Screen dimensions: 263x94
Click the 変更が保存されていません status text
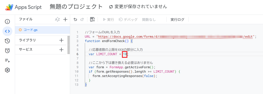pyautogui.click(x=141, y=7)
